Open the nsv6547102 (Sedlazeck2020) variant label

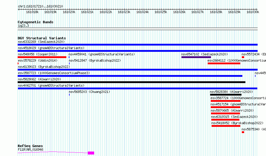[x=204, y=54]
